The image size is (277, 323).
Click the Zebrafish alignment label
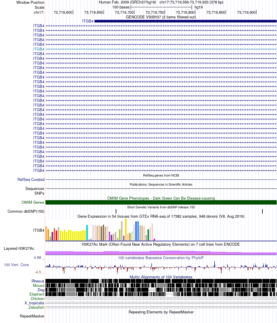(x=36, y=307)
